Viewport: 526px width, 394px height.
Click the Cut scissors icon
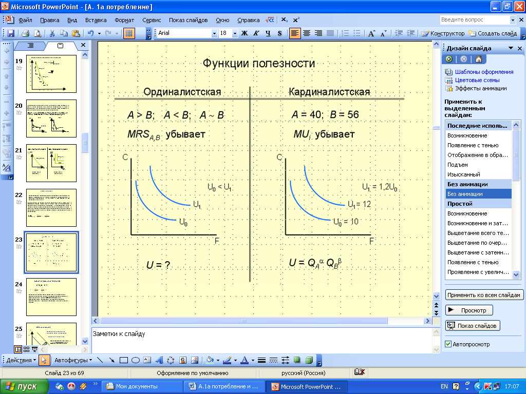click(x=52, y=33)
